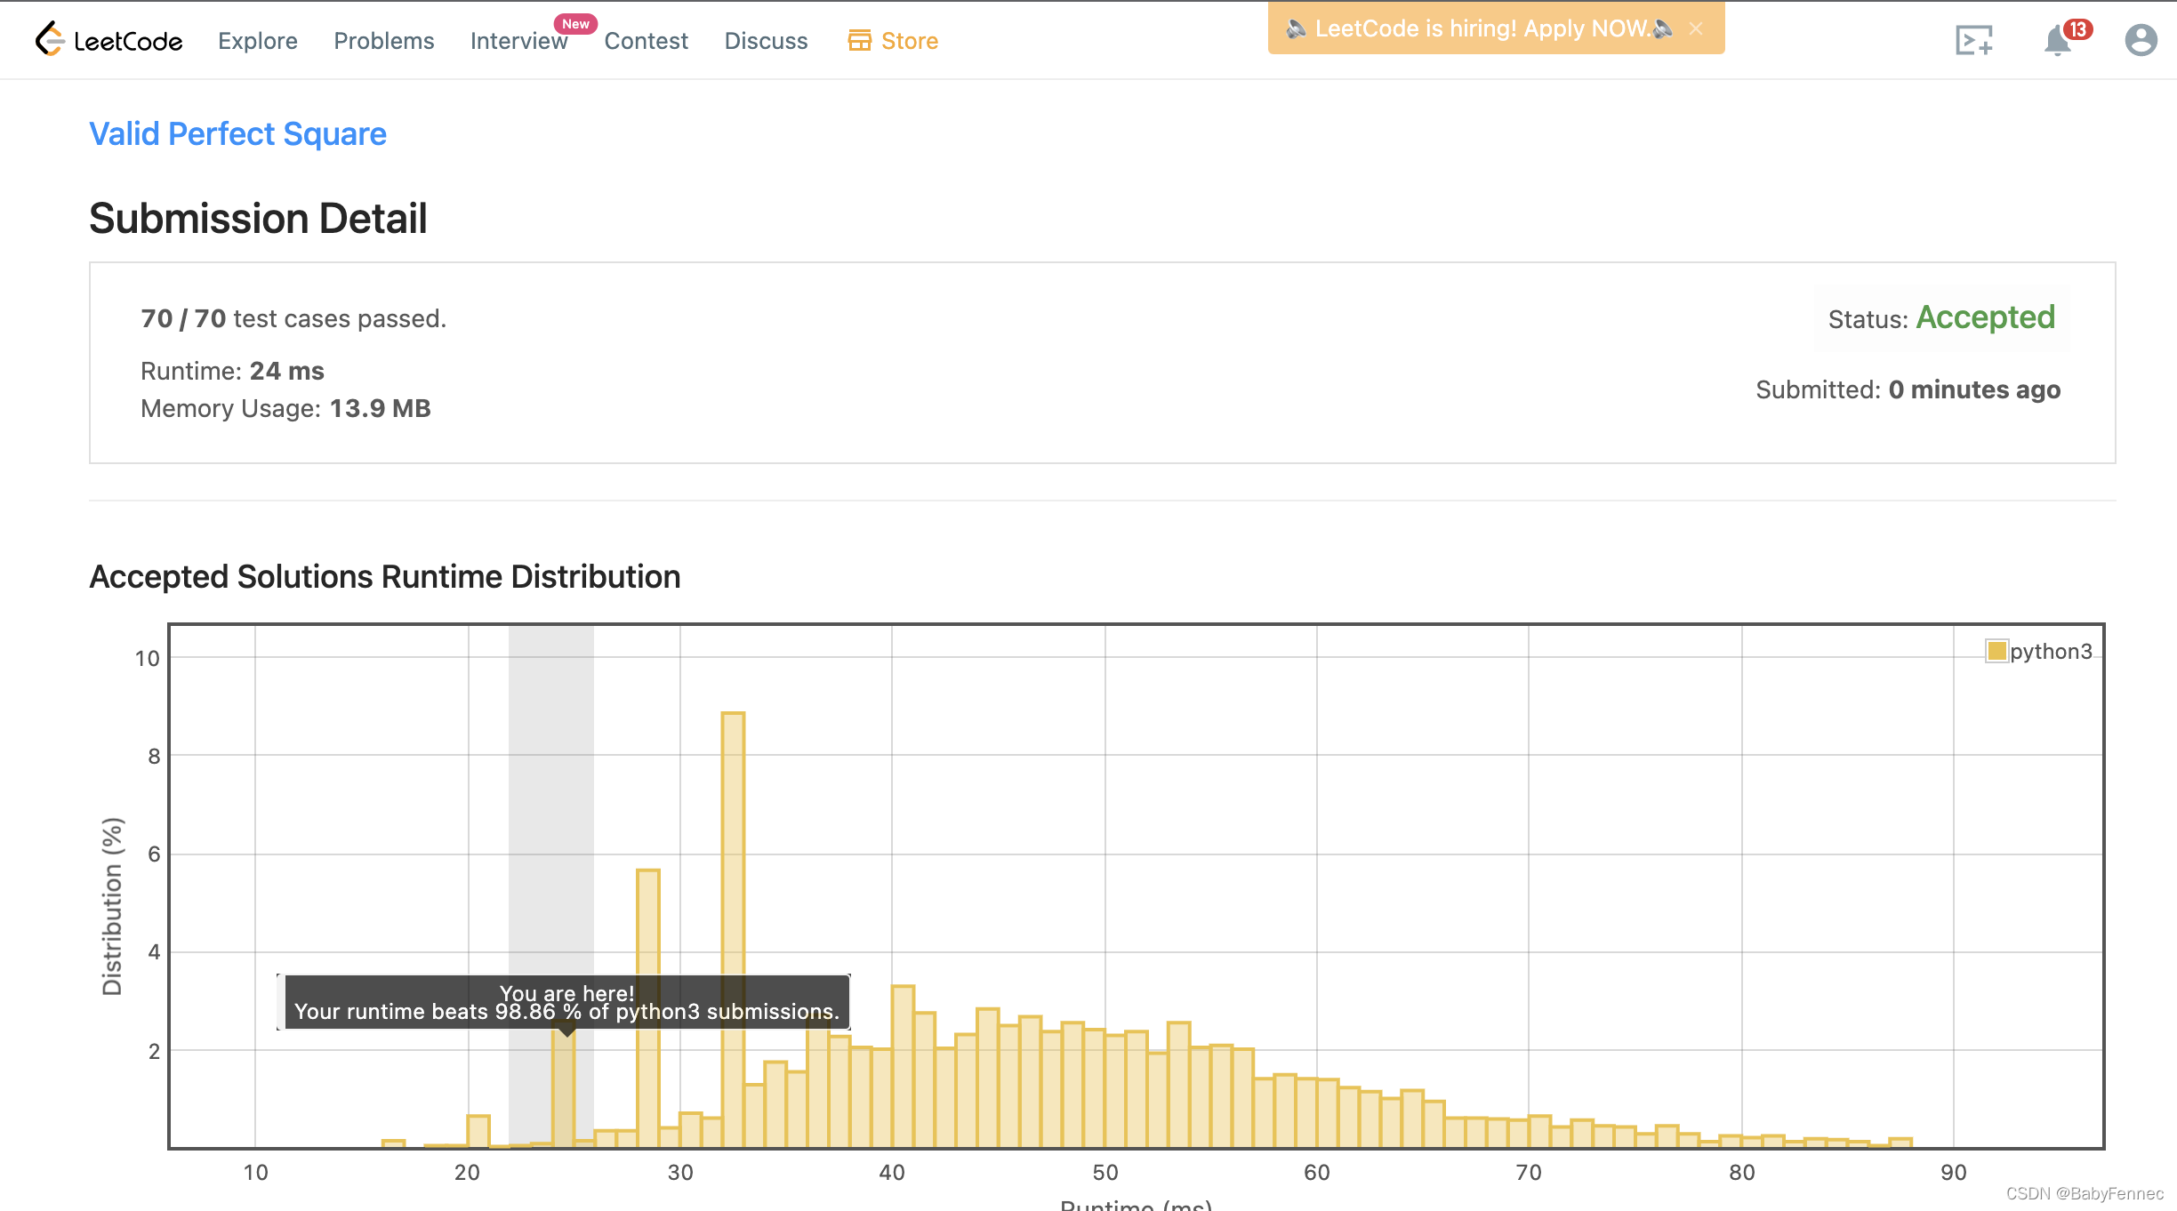Viewport: 2177px width, 1211px height.
Task: Open the Discuss section
Action: click(x=766, y=41)
